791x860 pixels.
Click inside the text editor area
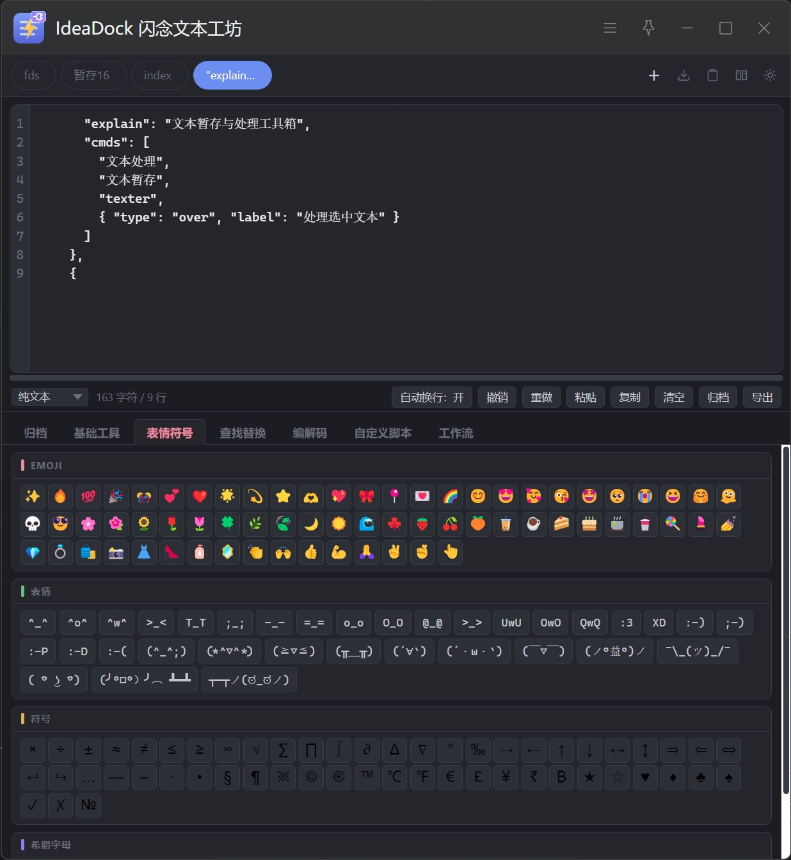pos(406,239)
